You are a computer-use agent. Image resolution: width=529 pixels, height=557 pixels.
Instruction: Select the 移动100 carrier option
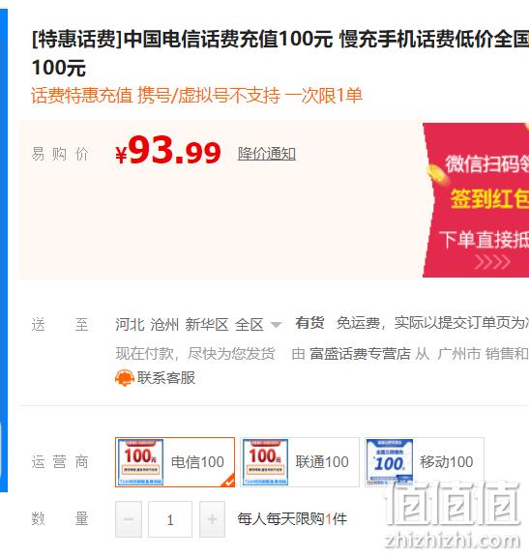tap(425, 462)
